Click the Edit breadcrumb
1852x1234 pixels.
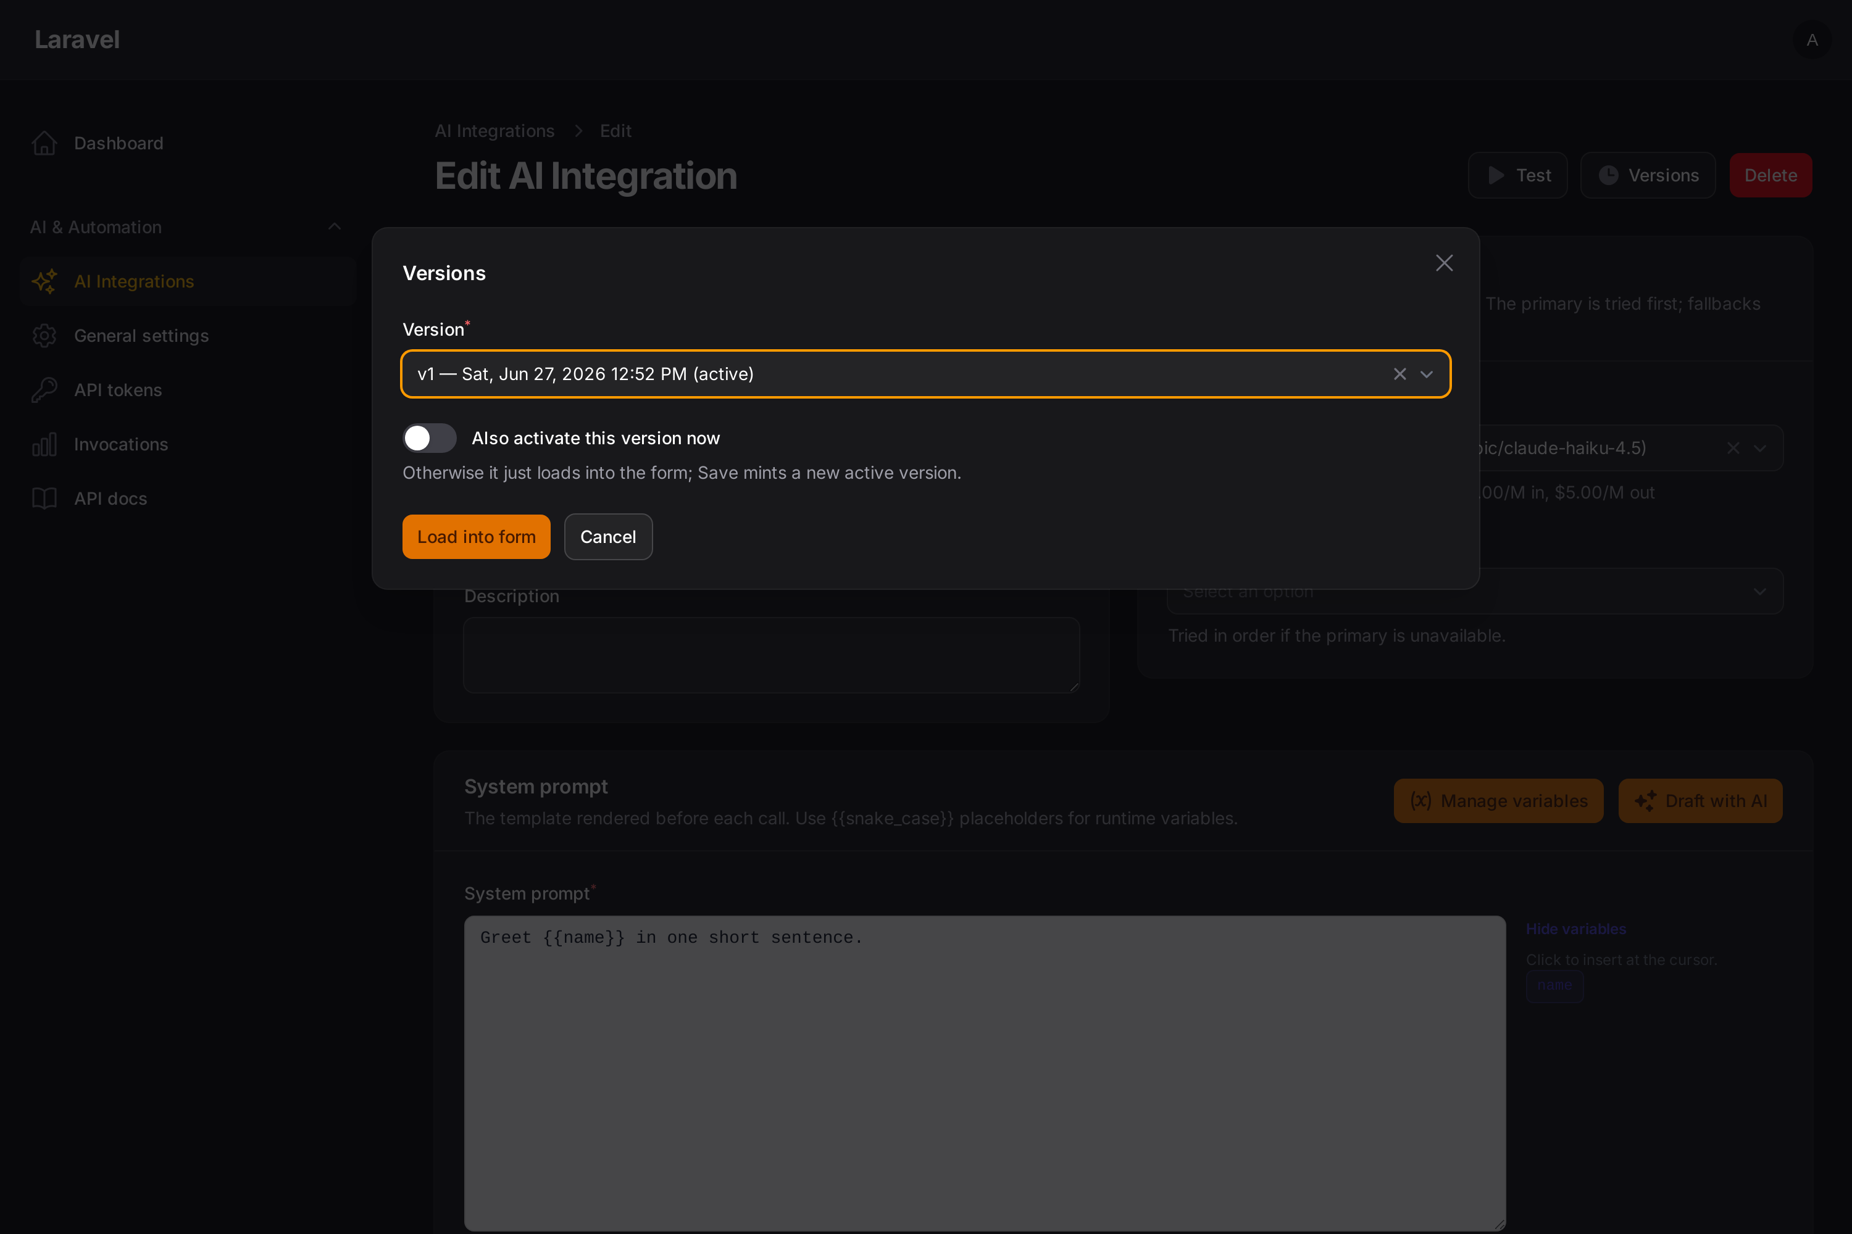pos(615,131)
